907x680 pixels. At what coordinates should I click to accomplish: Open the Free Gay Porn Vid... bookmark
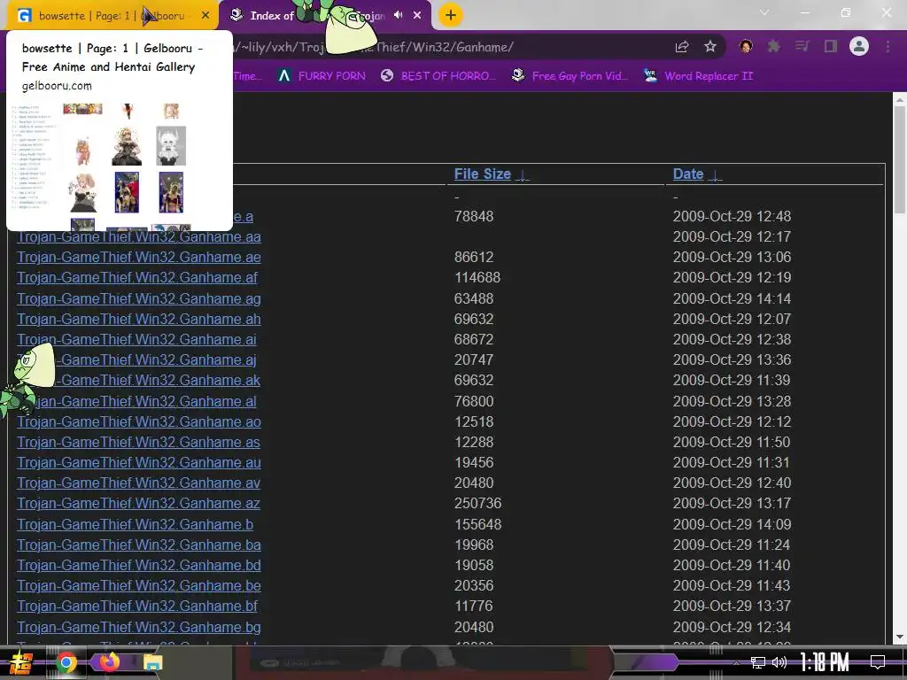pos(570,76)
